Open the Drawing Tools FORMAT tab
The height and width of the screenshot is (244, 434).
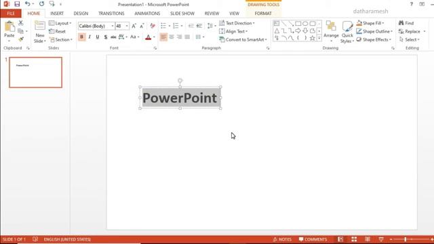(263, 14)
